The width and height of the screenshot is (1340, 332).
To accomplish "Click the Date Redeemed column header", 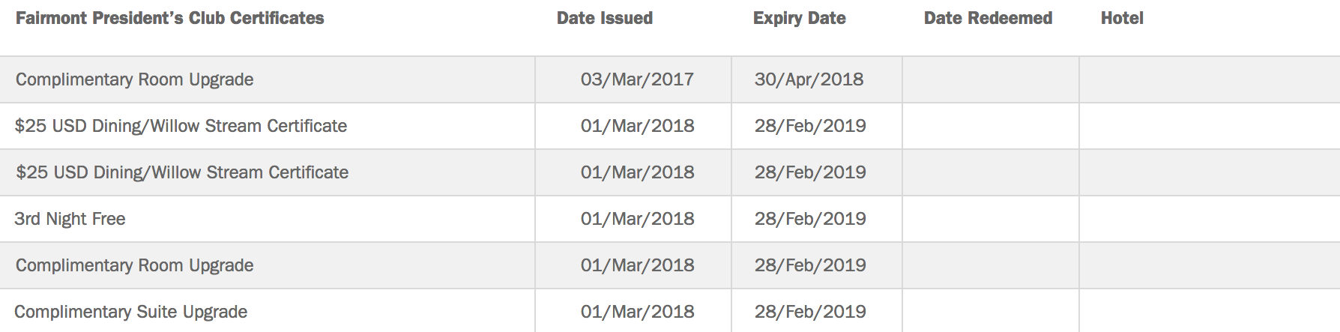I will click(988, 18).
